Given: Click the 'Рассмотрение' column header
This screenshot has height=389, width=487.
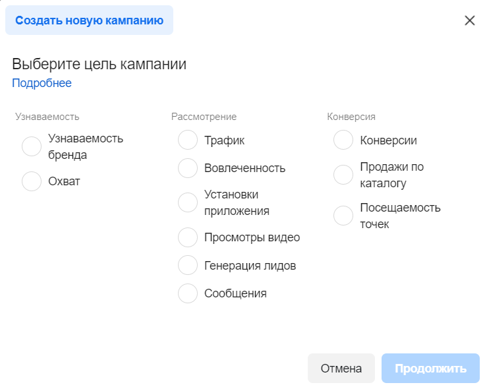Looking at the screenshot, I should pyautogui.click(x=204, y=117).
